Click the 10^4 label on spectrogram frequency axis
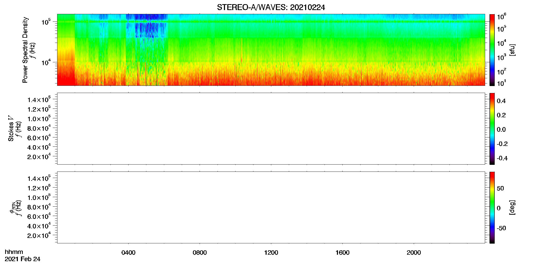The image size is (542, 279). (x=46, y=62)
